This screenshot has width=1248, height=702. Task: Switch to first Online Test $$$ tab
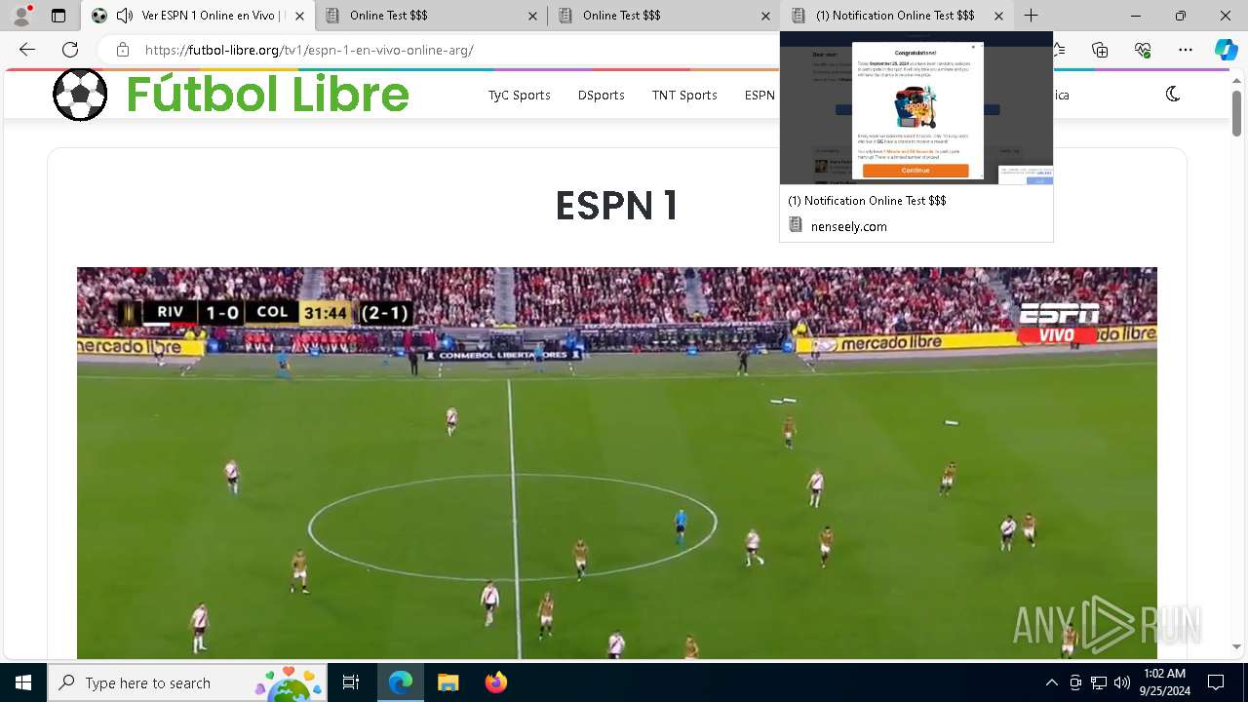(x=431, y=16)
